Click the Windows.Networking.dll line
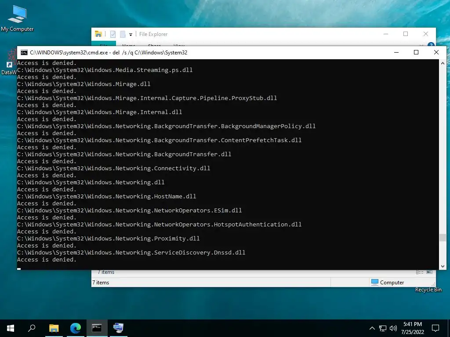Screen dimensions: 450x337 pyautogui.click(x=91, y=182)
